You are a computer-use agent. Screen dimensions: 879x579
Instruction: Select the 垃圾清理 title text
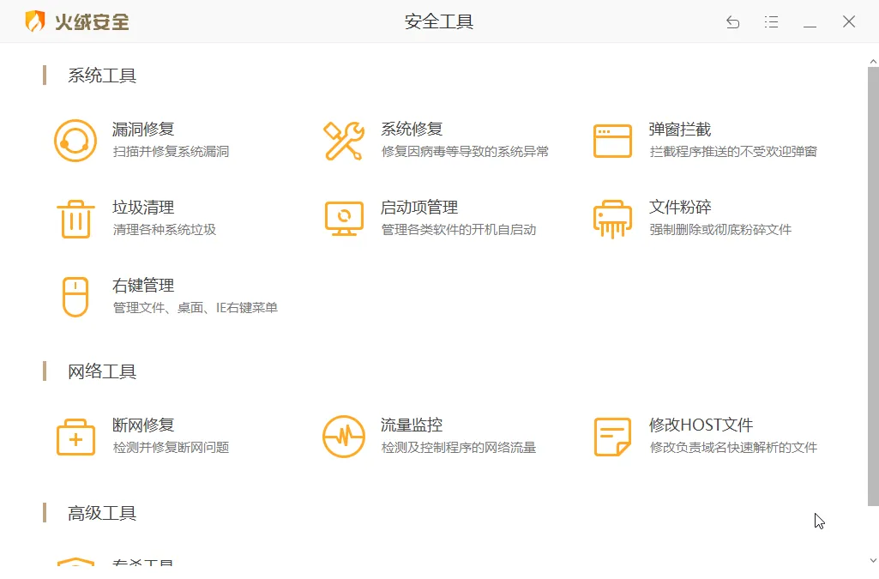[x=143, y=208]
